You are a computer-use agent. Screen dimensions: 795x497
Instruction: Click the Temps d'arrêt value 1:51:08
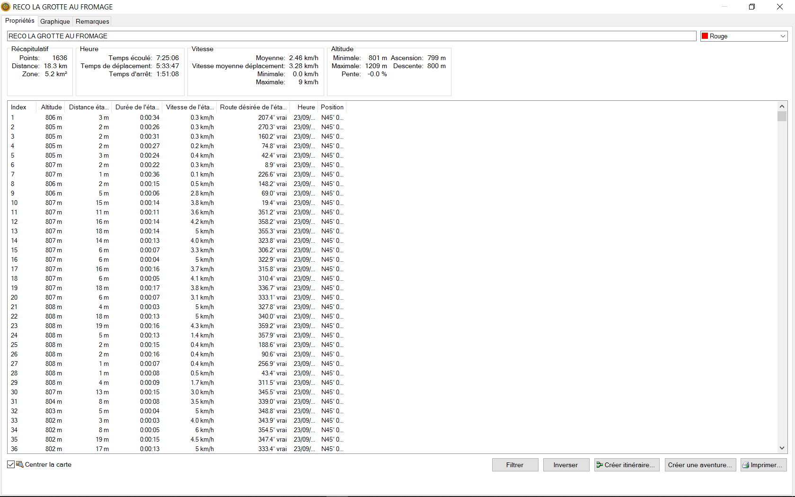(168, 74)
